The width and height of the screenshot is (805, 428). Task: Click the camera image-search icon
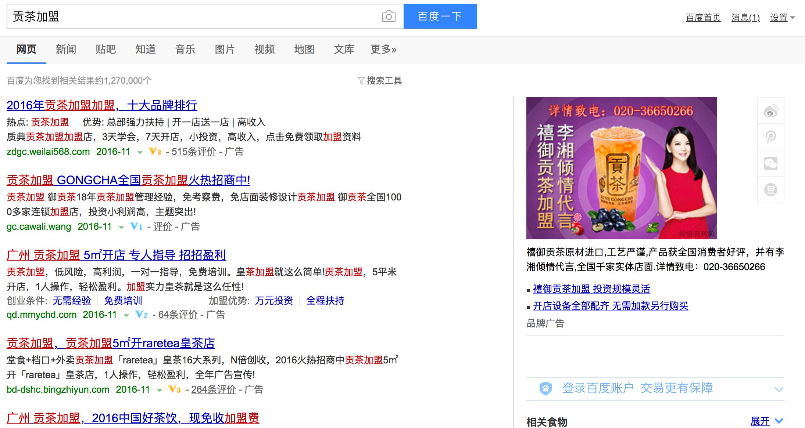(x=389, y=17)
